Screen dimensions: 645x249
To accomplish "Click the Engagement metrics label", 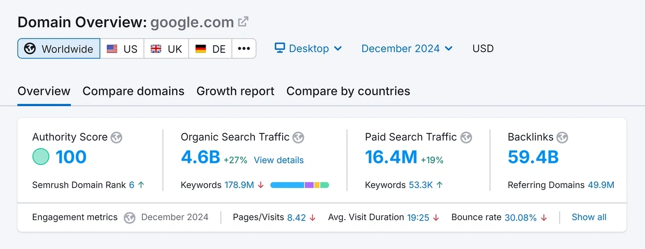I will [75, 217].
